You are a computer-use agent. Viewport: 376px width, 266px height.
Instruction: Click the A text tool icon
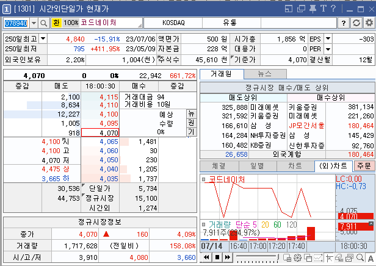pos(371,258)
